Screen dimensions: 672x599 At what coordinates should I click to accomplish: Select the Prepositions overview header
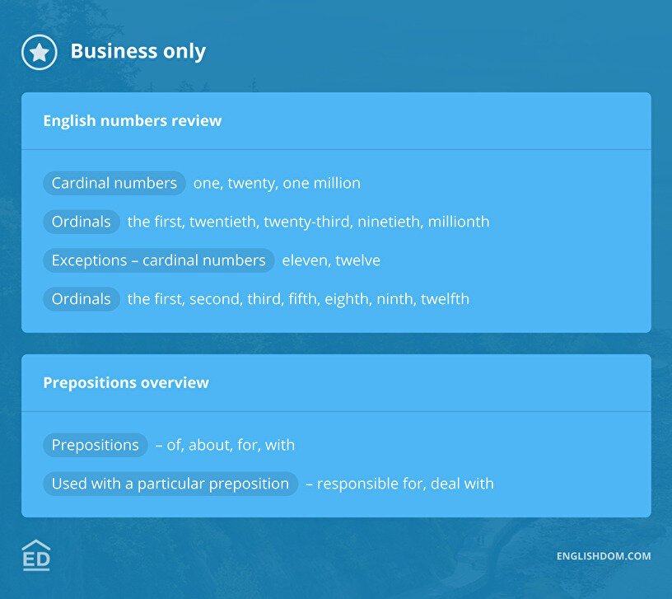point(126,383)
